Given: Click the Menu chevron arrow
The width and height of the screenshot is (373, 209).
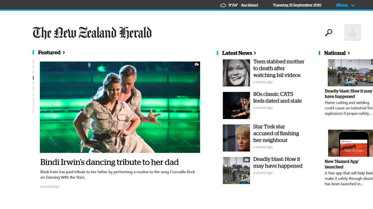Looking at the screenshot, I should coord(353,5).
